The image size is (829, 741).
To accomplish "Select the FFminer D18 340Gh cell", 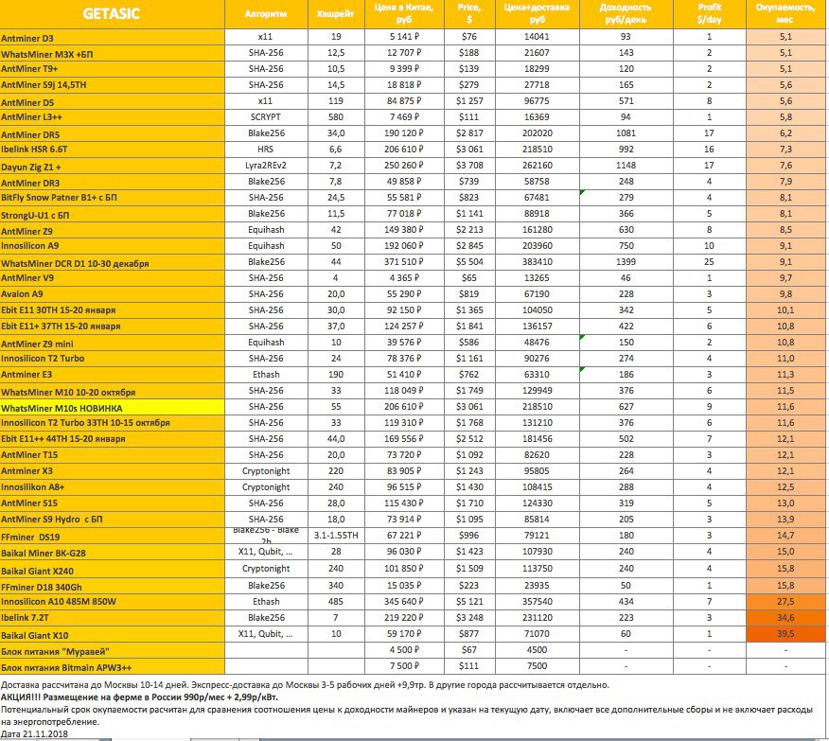I will [112, 586].
